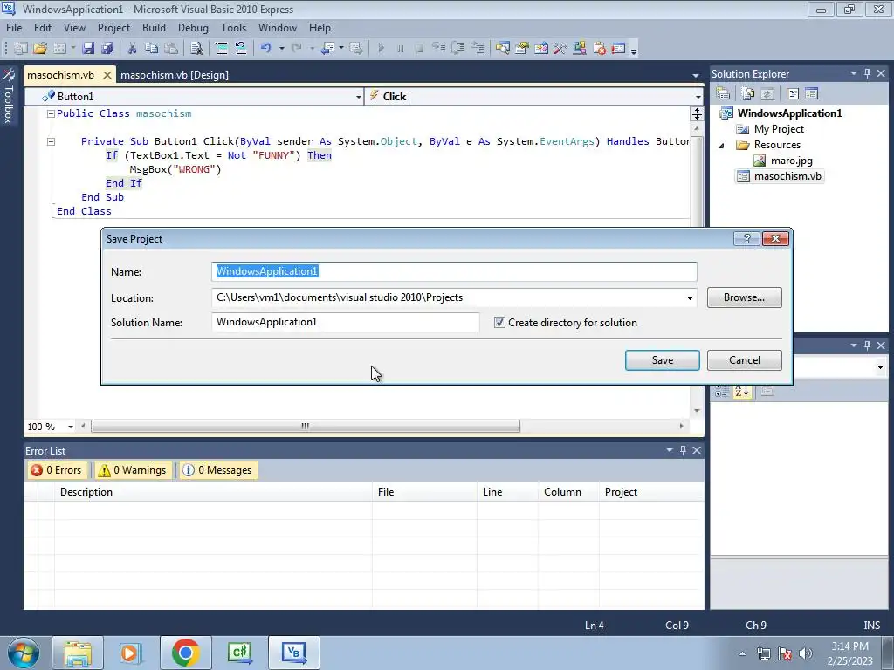Click the Step Over debug icon
Image resolution: width=894 pixels, height=670 pixels.
tap(457, 49)
